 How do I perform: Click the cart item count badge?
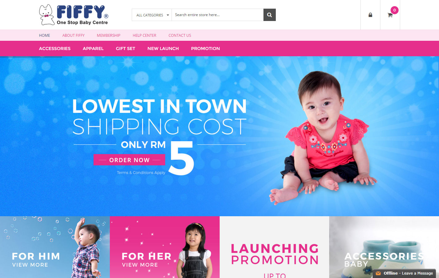(395, 10)
